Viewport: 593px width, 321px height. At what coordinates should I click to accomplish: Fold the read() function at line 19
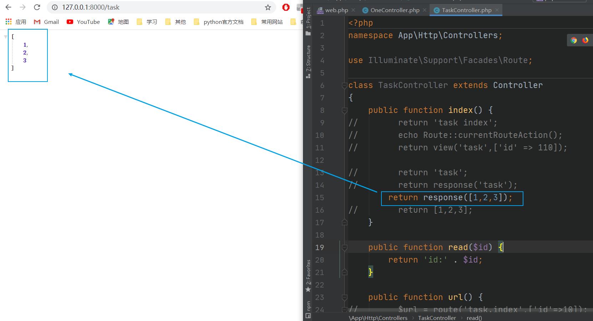coord(344,247)
